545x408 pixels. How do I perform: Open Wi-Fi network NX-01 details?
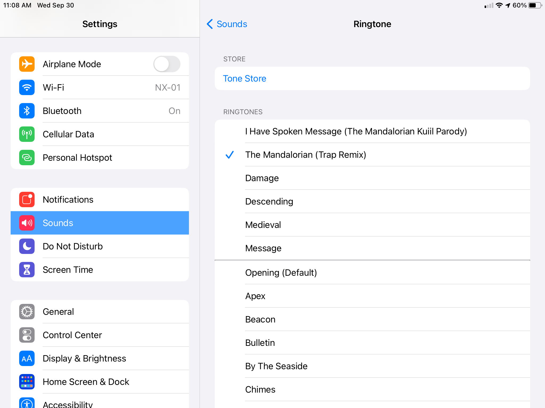click(168, 87)
